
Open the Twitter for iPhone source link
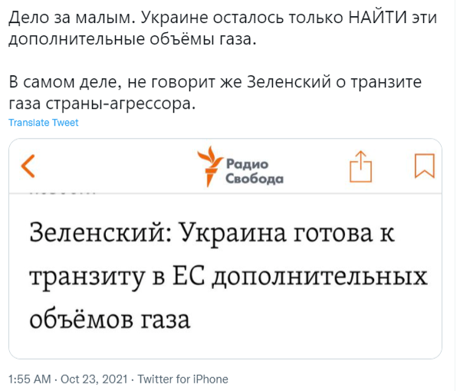(182, 379)
